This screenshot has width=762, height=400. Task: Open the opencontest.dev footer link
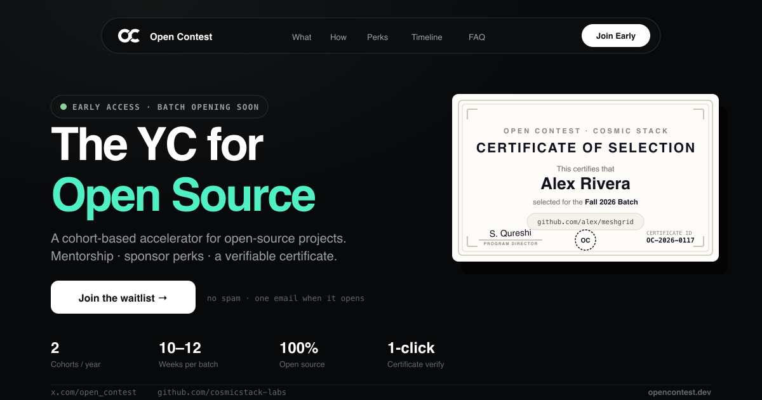pos(679,392)
